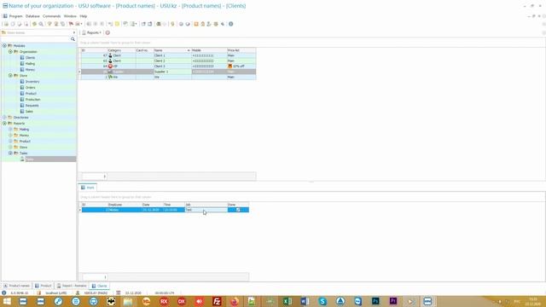Select the Requests item in the tree
546x307 pixels.
pos(32,106)
